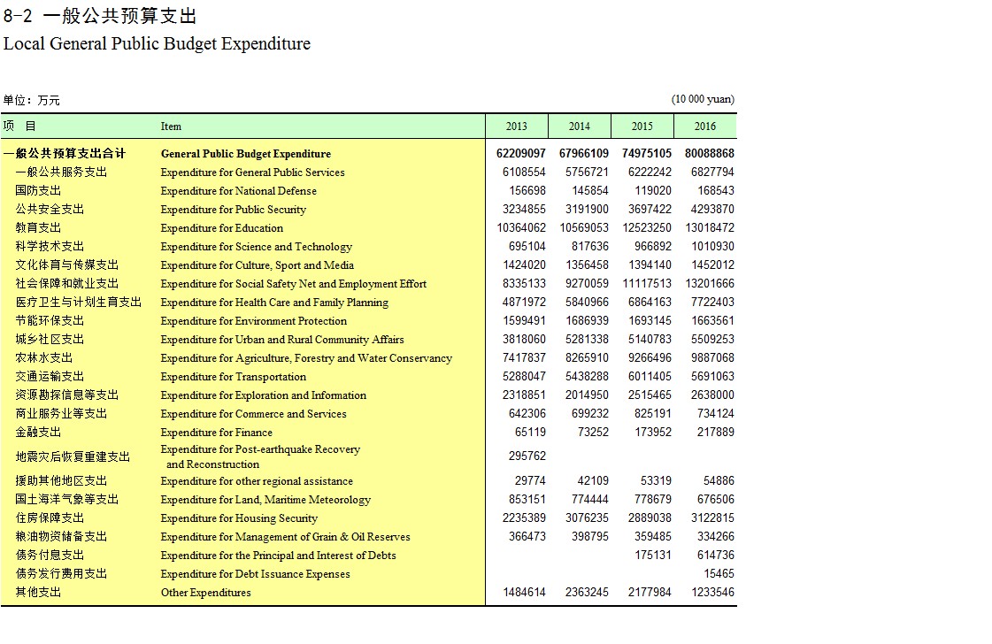Click 'Management of Grain & Oil Reserves' label
992x644 pixels.
pos(285,537)
